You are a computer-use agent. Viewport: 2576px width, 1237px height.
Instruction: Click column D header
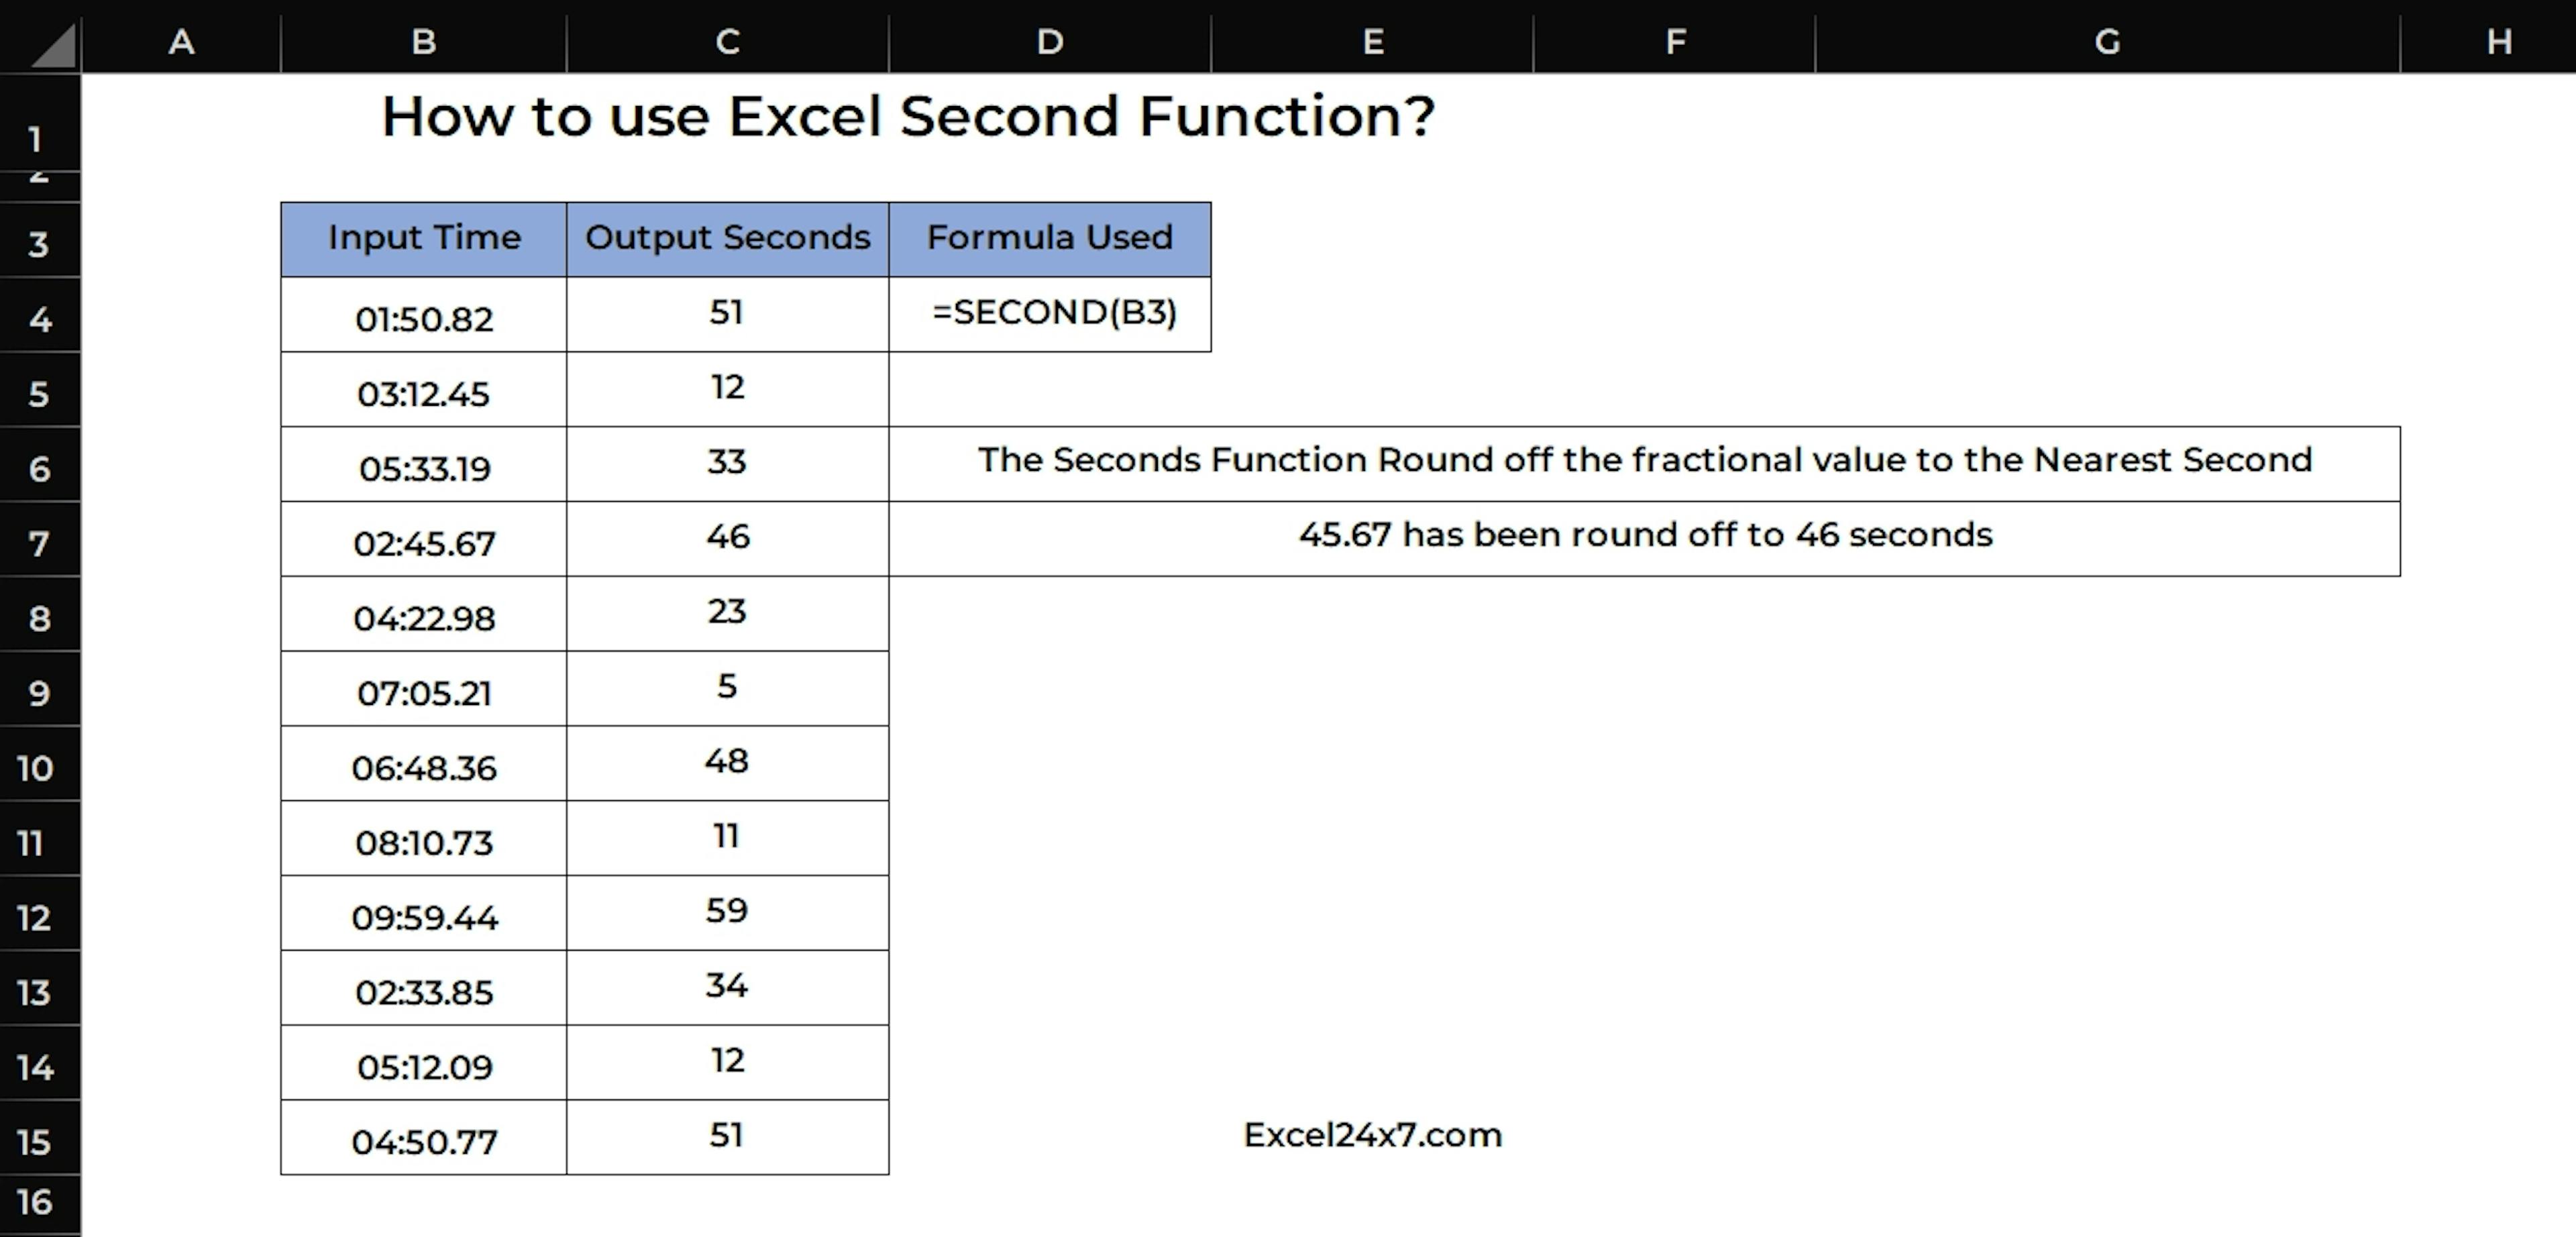1049,41
